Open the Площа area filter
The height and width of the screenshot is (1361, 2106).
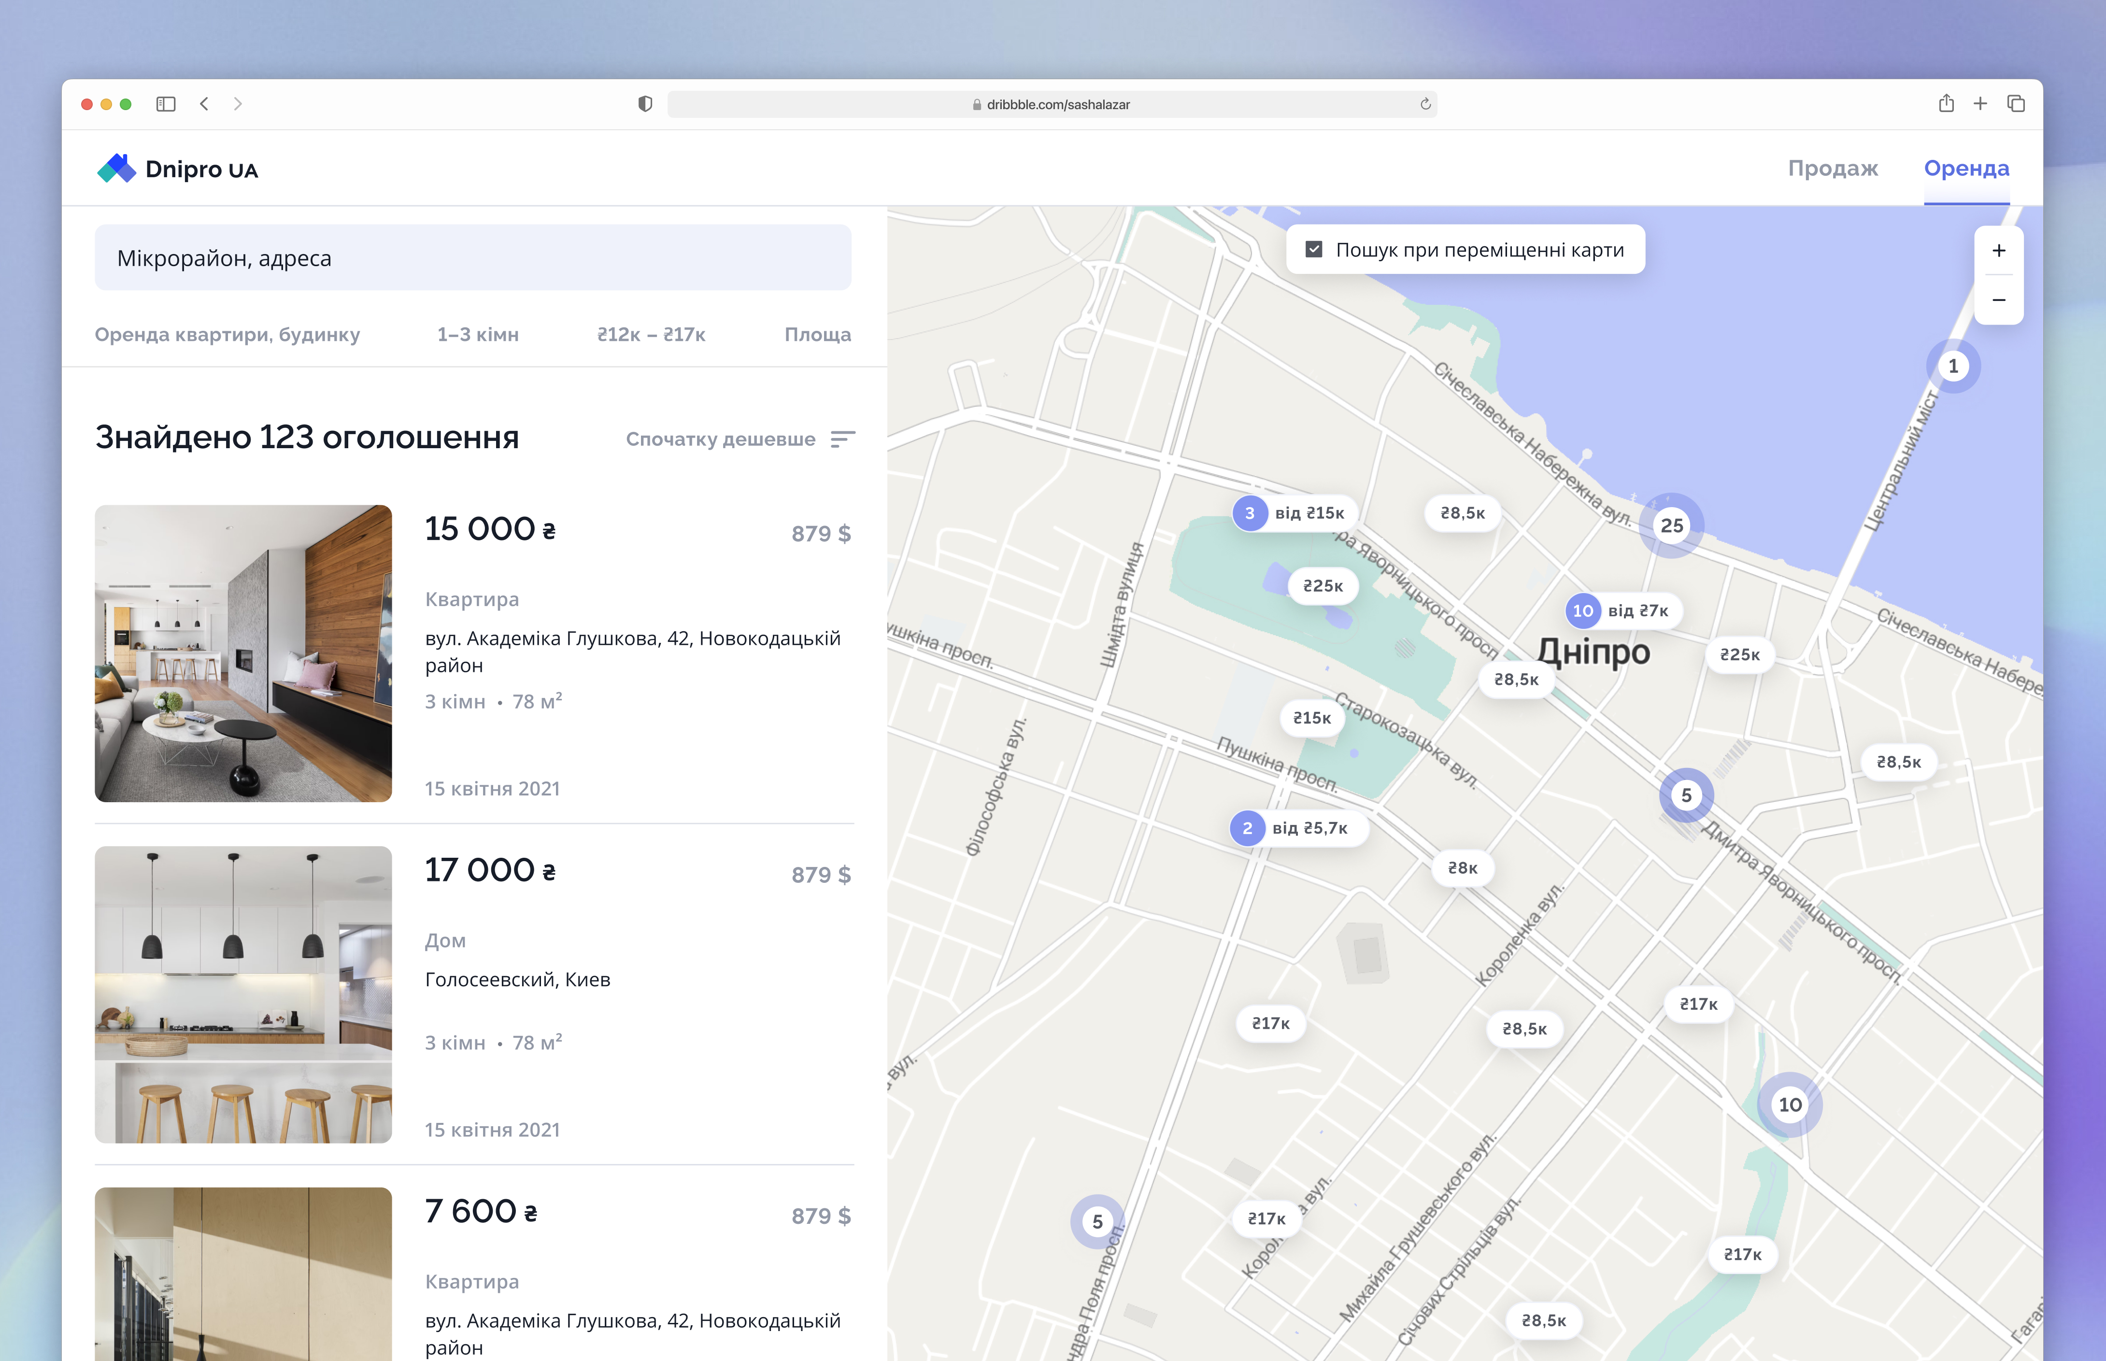pyautogui.click(x=817, y=335)
